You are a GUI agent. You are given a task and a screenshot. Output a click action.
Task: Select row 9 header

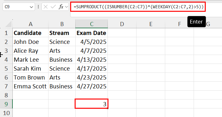coord(6,104)
